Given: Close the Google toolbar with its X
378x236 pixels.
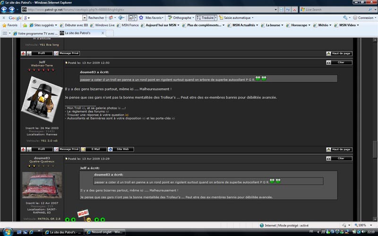Looking at the screenshot, I should [4, 18].
